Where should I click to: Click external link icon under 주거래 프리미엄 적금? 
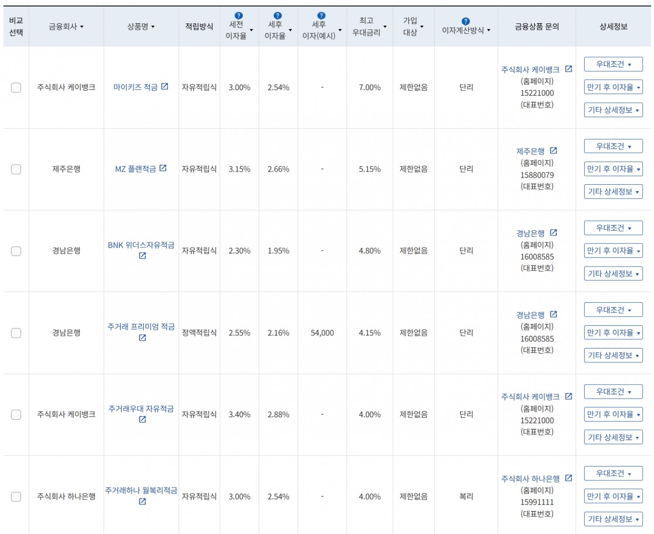(x=142, y=338)
